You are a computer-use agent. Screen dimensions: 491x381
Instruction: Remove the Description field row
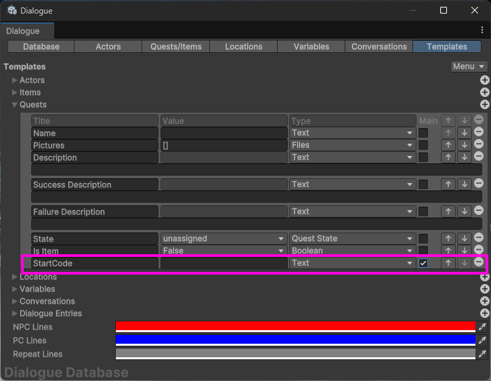point(479,156)
